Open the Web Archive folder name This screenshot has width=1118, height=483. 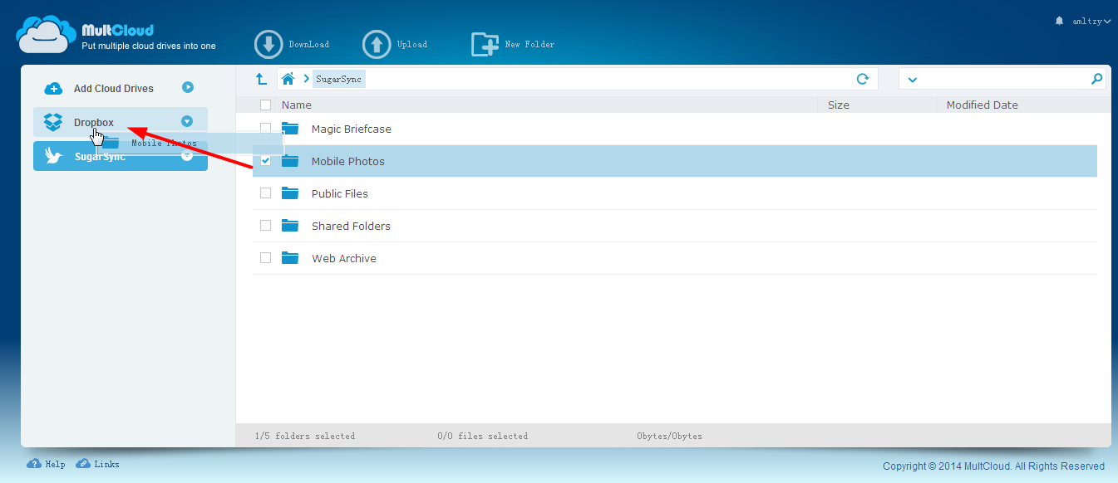pyautogui.click(x=344, y=258)
